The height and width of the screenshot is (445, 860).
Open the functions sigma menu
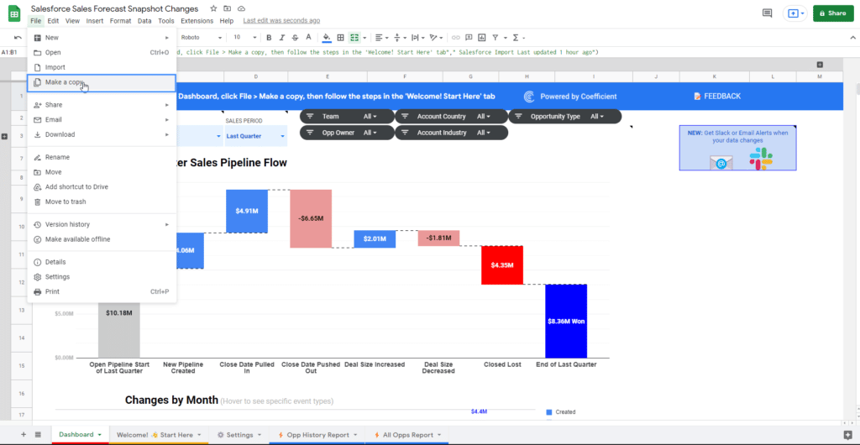click(x=517, y=38)
